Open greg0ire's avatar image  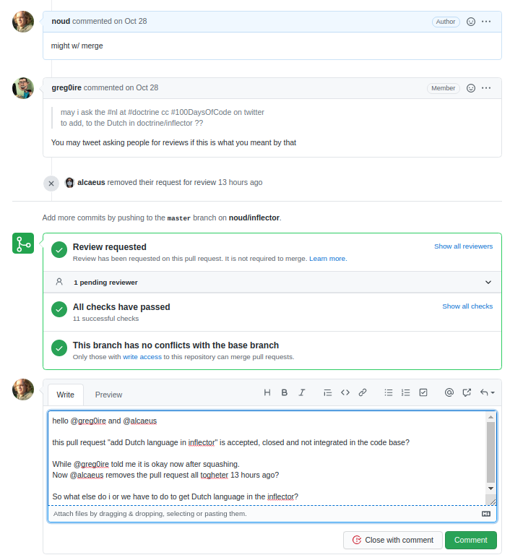(x=23, y=88)
